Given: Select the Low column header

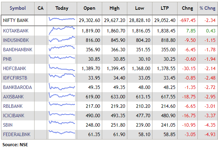Looking at the screenshot, I should point(140,8).
